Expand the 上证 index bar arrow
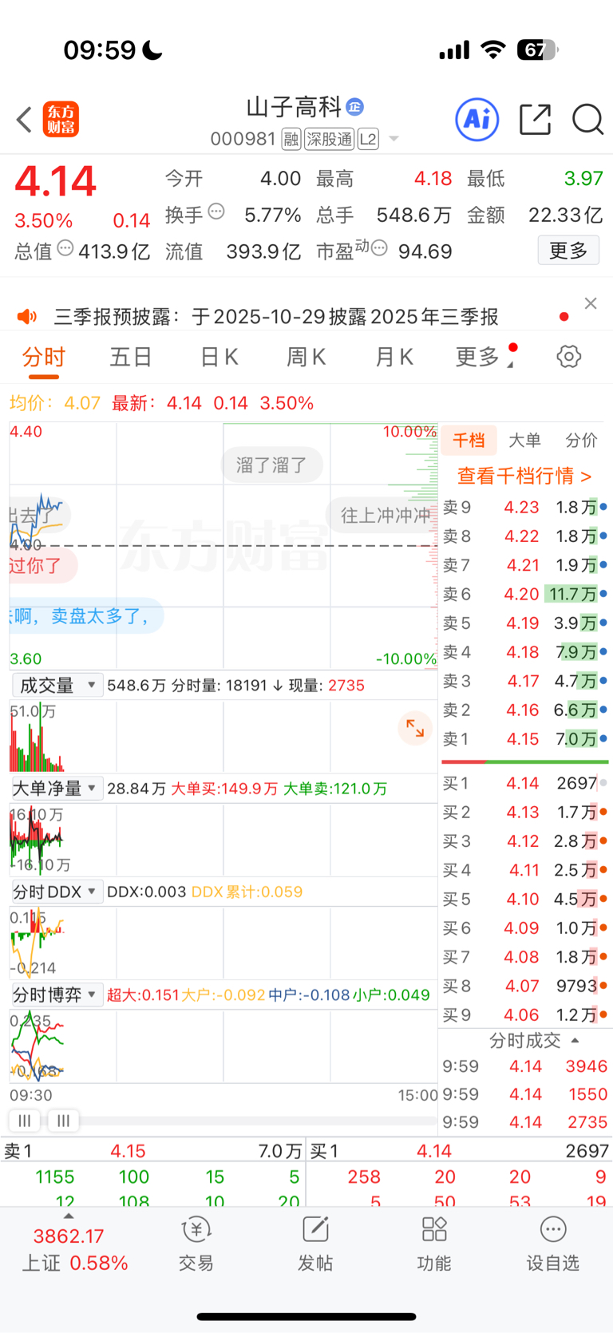613x1333 pixels. (69, 1216)
